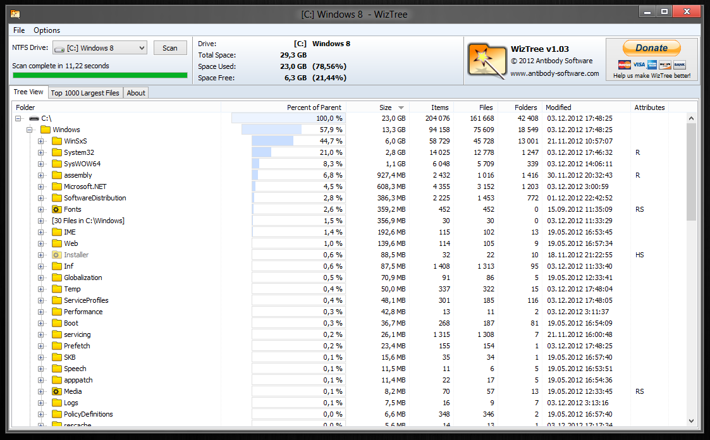The width and height of the screenshot is (710, 440).
Task: Sort by the Attributes column header
Action: click(x=649, y=107)
